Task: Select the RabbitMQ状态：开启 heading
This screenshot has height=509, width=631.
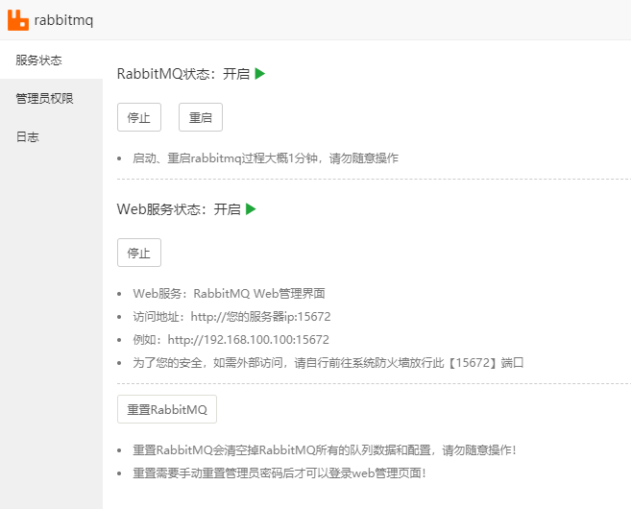Action: click(x=183, y=74)
